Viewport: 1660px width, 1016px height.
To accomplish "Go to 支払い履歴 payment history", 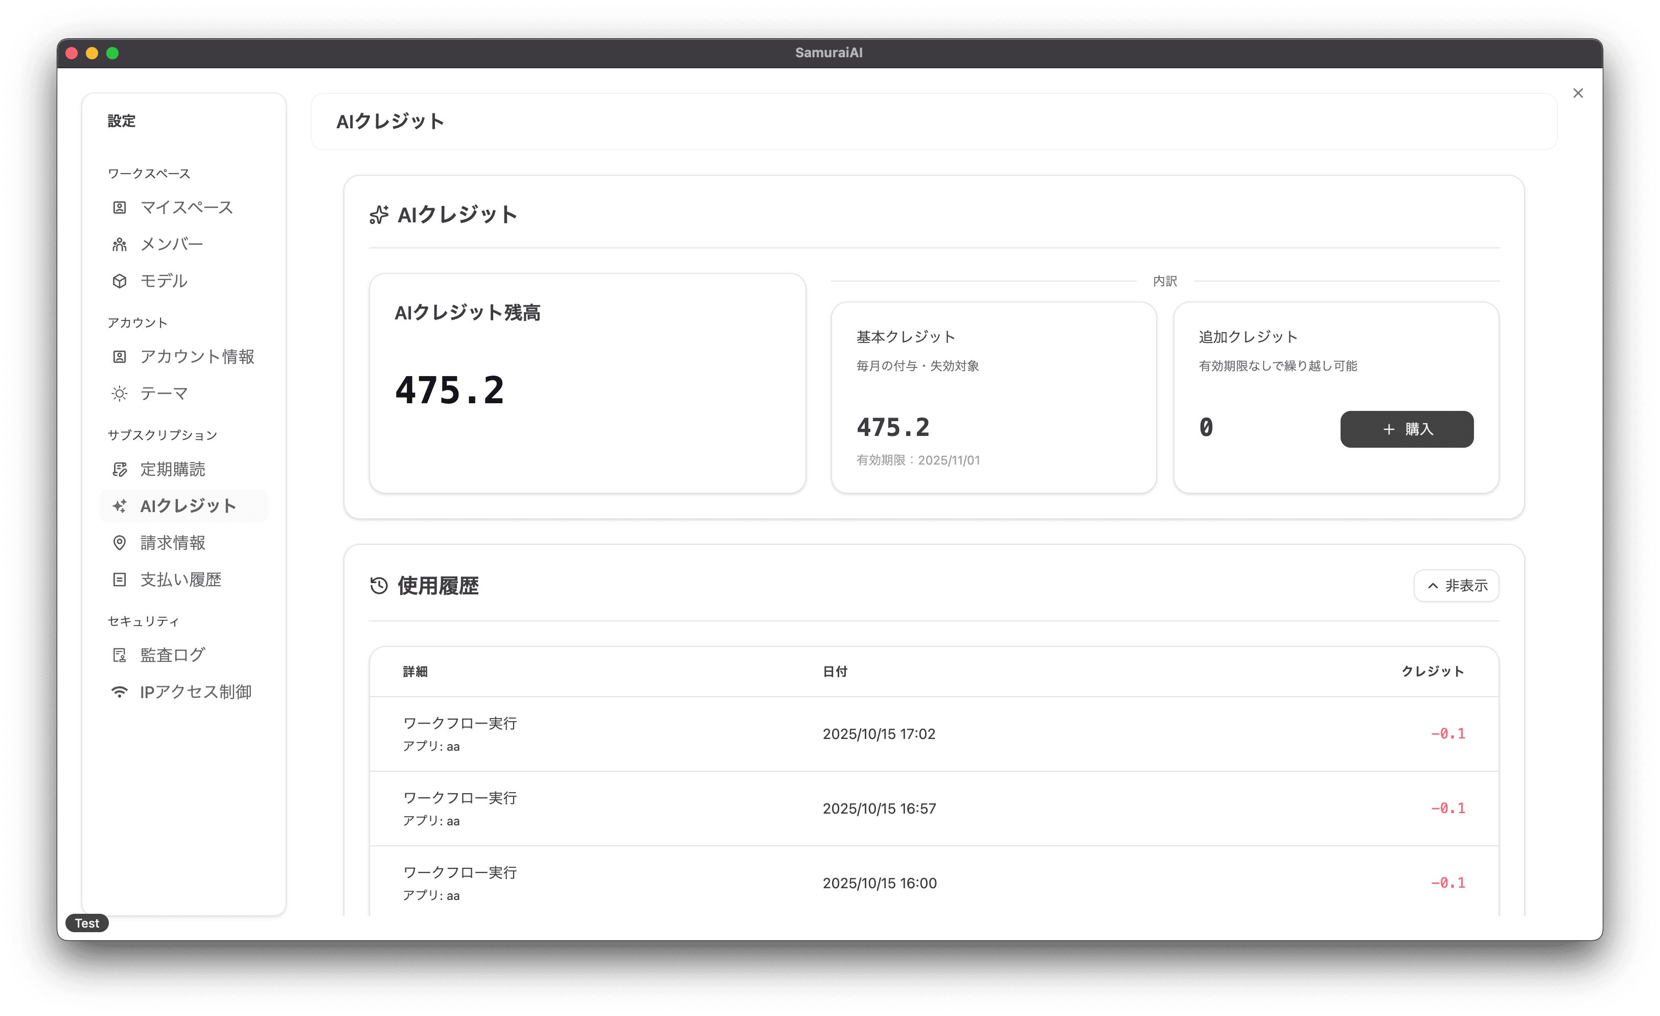I will pyautogui.click(x=180, y=580).
